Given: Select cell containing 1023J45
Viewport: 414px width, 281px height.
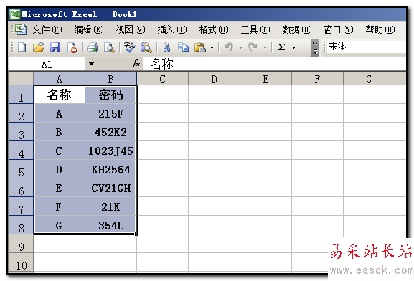Looking at the screenshot, I should click(110, 151).
